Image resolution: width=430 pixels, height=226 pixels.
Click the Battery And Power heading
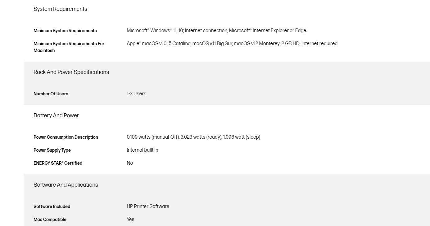56,115
